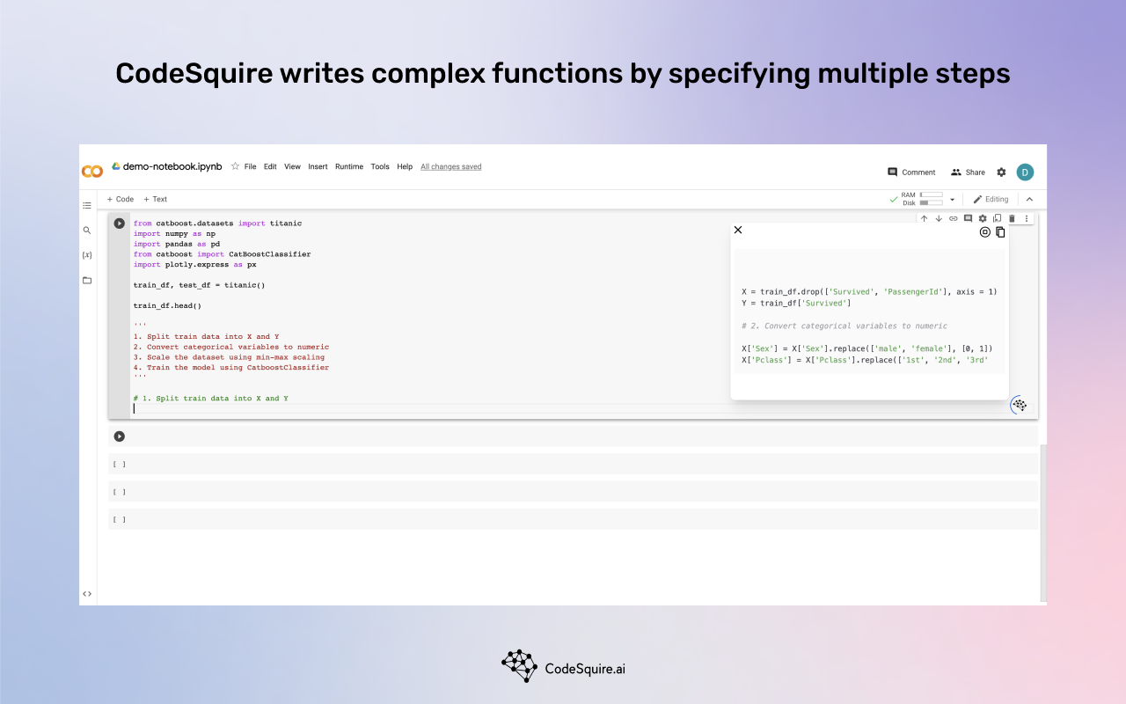Click the 'import plotly.express as px' line
Screen dimensions: 1126x704
click(x=195, y=264)
